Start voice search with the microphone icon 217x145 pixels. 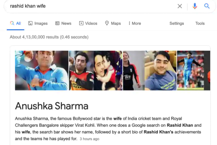click(195, 6)
